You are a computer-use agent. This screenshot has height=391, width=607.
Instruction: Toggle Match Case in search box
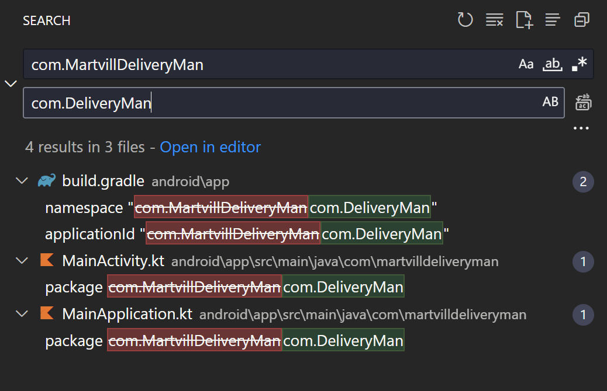(x=526, y=64)
